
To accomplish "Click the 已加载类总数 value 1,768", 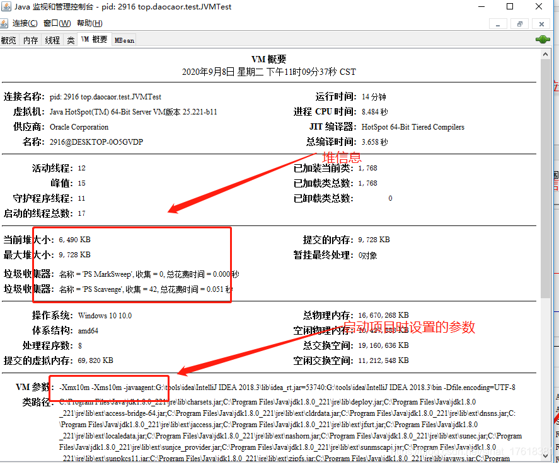I will (x=367, y=183).
